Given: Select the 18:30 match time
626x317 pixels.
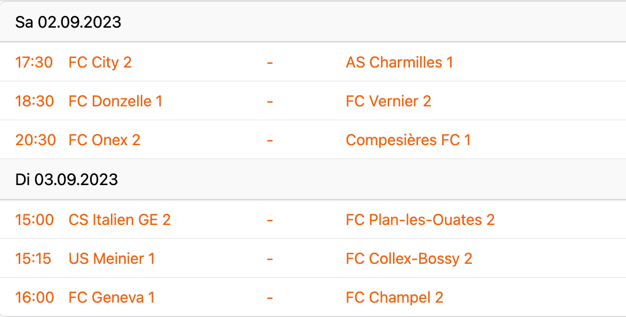Looking at the screenshot, I should (x=35, y=101).
